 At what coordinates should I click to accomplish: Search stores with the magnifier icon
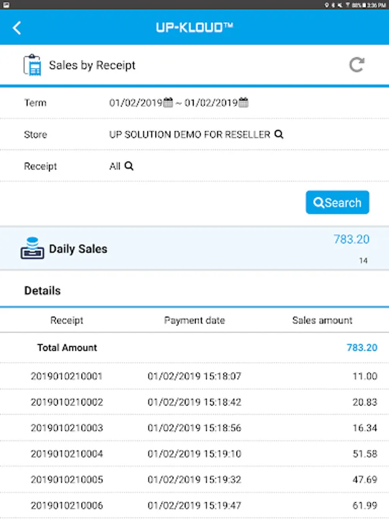[x=279, y=134]
